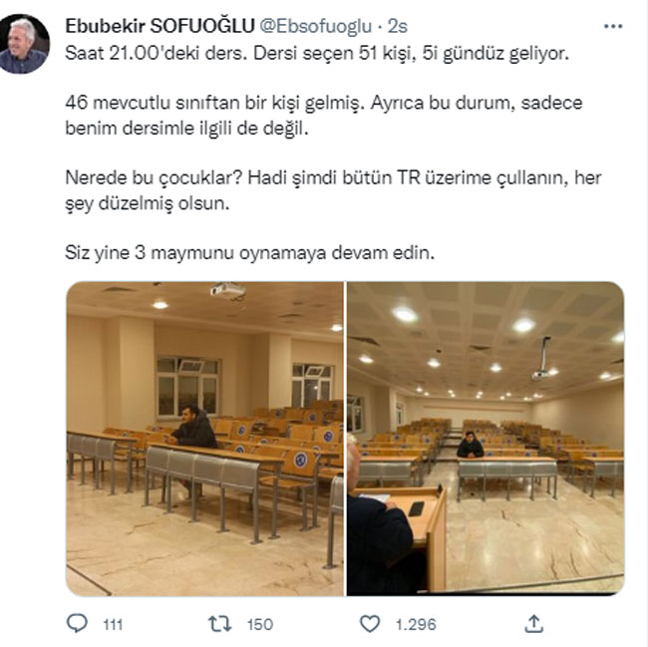
Task: Click the 111 replies count
Action: (x=113, y=624)
